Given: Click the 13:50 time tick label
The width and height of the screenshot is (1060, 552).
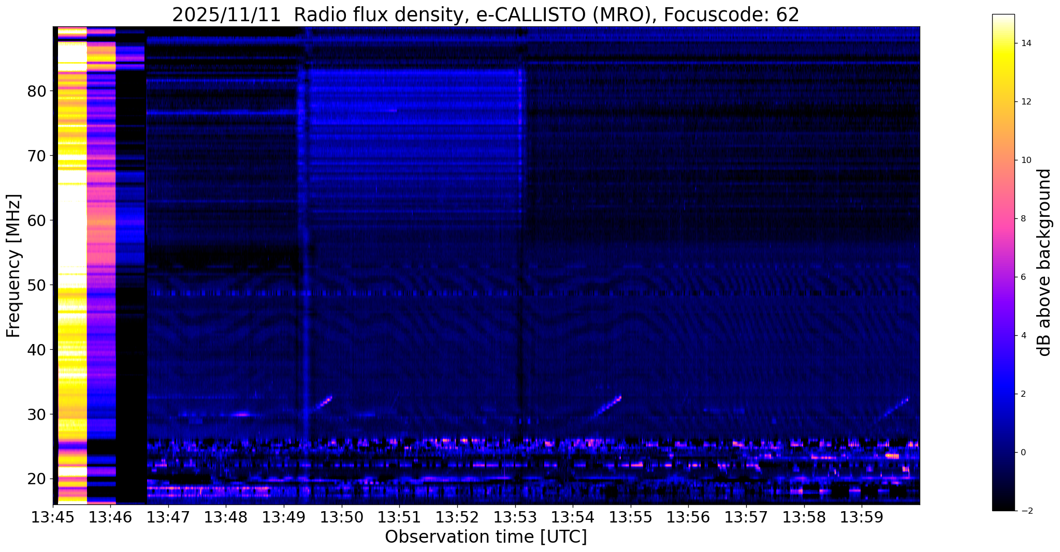Looking at the screenshot, I should pos(342,517).
